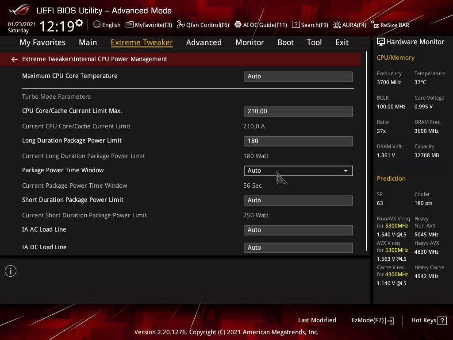Click the 4942 MHz Heavy Cache value

426,276
